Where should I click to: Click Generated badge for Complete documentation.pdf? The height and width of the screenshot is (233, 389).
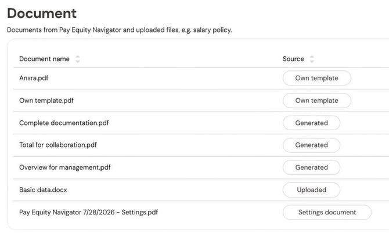311,123
